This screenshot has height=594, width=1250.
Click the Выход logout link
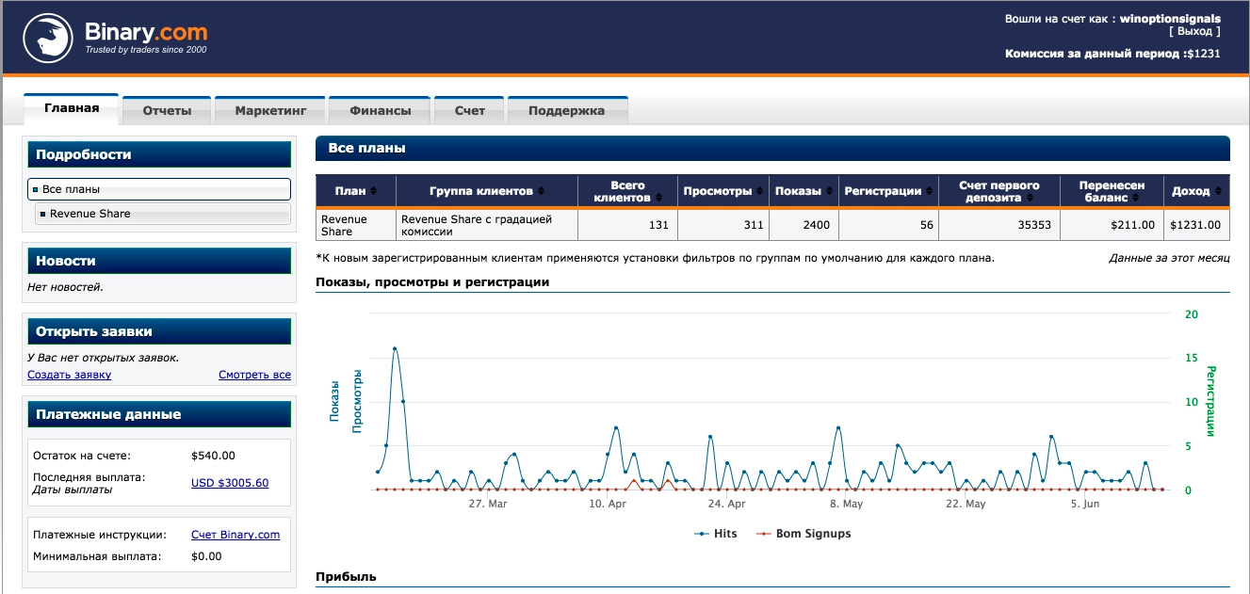[x=1193, y=31]
